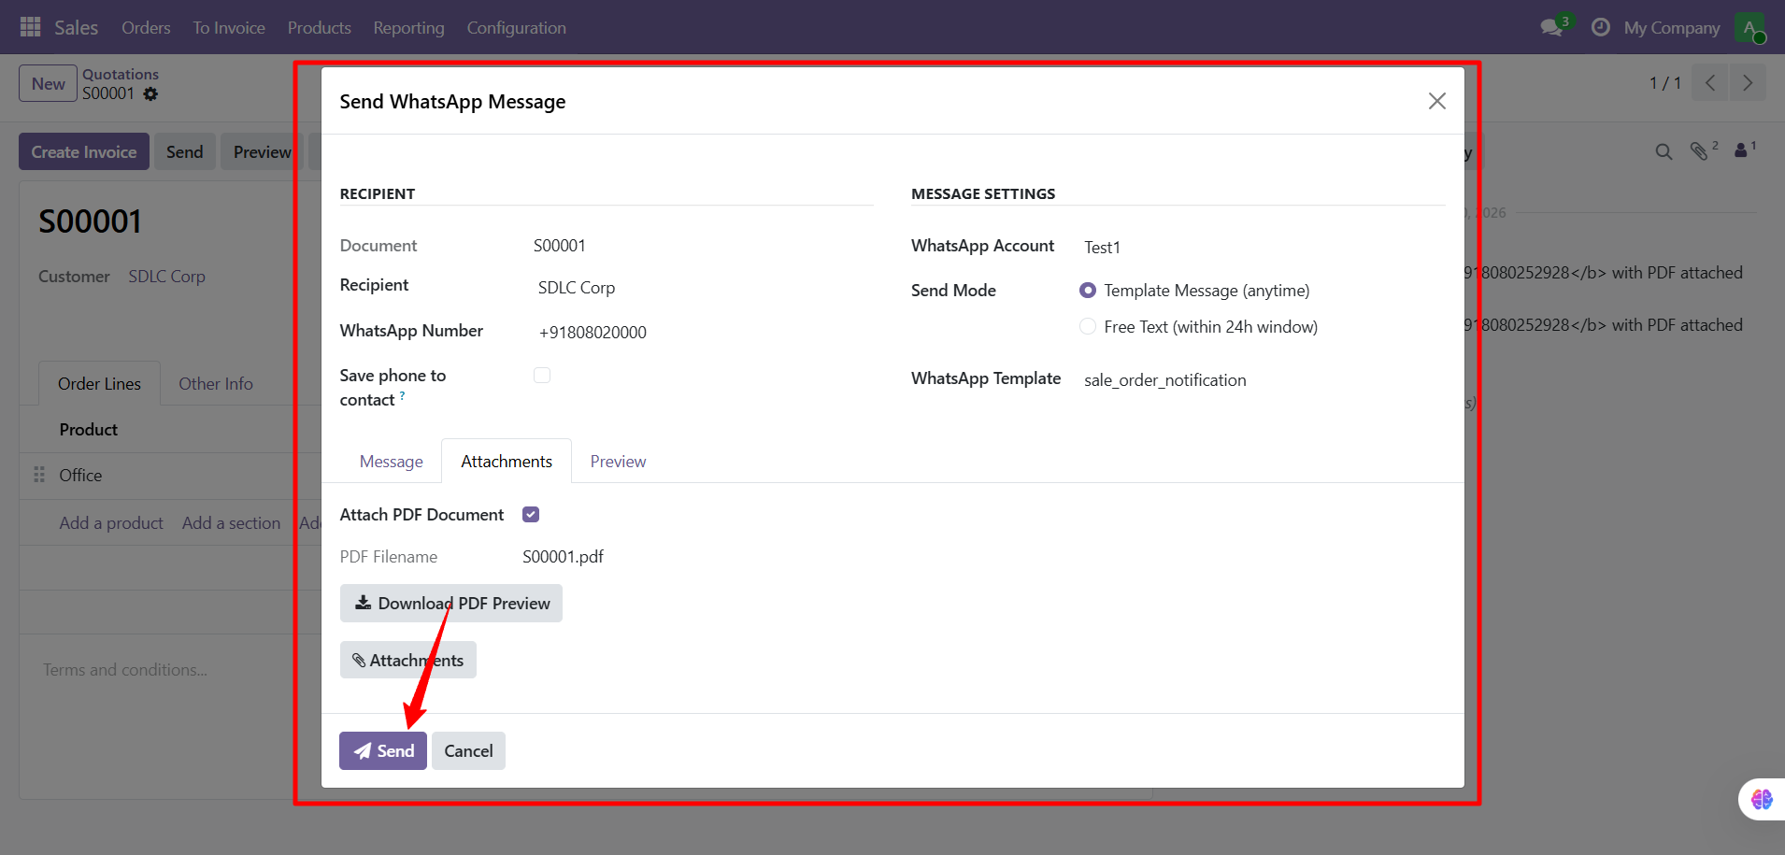This screenshot has height=855, width=1785.
Task: Open the paperclip attachments icon in chatter
Action: point(1699,151)
